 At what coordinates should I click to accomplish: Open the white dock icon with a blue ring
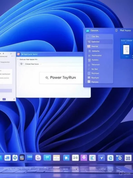[x=15, y=157]
